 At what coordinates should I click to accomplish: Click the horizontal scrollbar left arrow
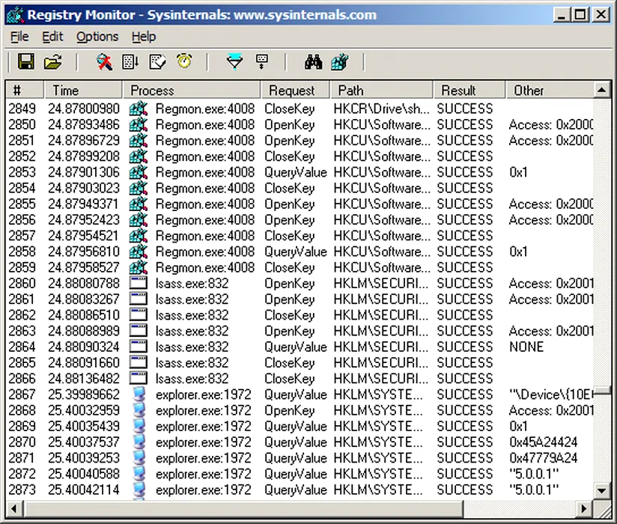14,509
